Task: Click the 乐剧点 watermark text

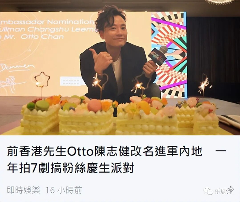Action: pyautogui.click(x=224, y=192)
